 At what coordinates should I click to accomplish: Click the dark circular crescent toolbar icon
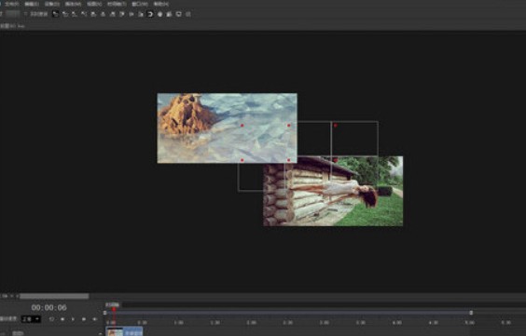pos(151,14)
